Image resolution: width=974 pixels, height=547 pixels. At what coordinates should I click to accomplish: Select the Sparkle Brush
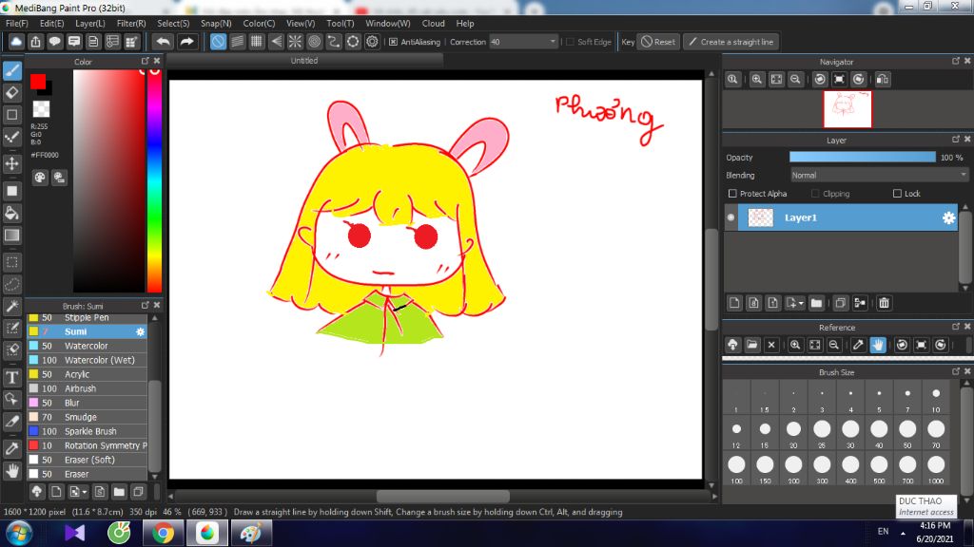pos(87,431)
